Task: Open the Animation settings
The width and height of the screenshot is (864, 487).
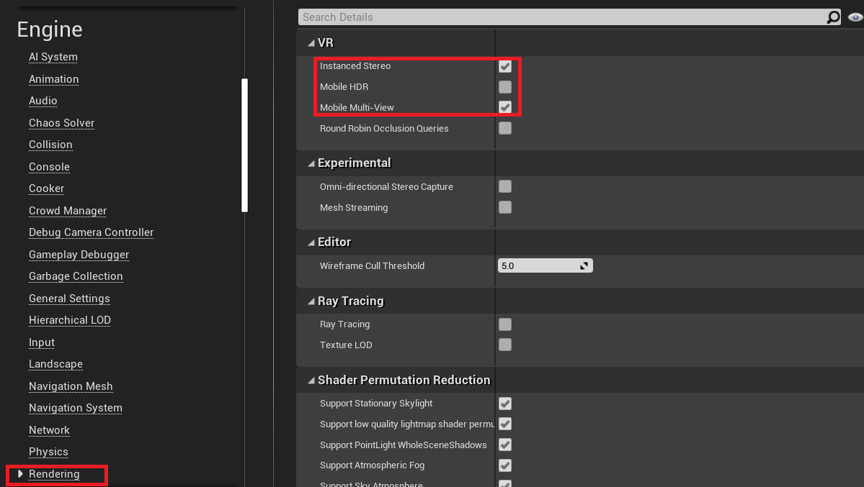Action: tap(53, 78)
